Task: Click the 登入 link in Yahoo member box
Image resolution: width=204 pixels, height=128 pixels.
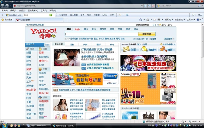Action: click(x=139, y=44)
